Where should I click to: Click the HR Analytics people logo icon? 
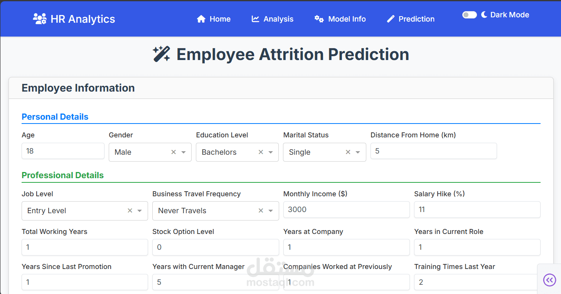pos(40,19)
